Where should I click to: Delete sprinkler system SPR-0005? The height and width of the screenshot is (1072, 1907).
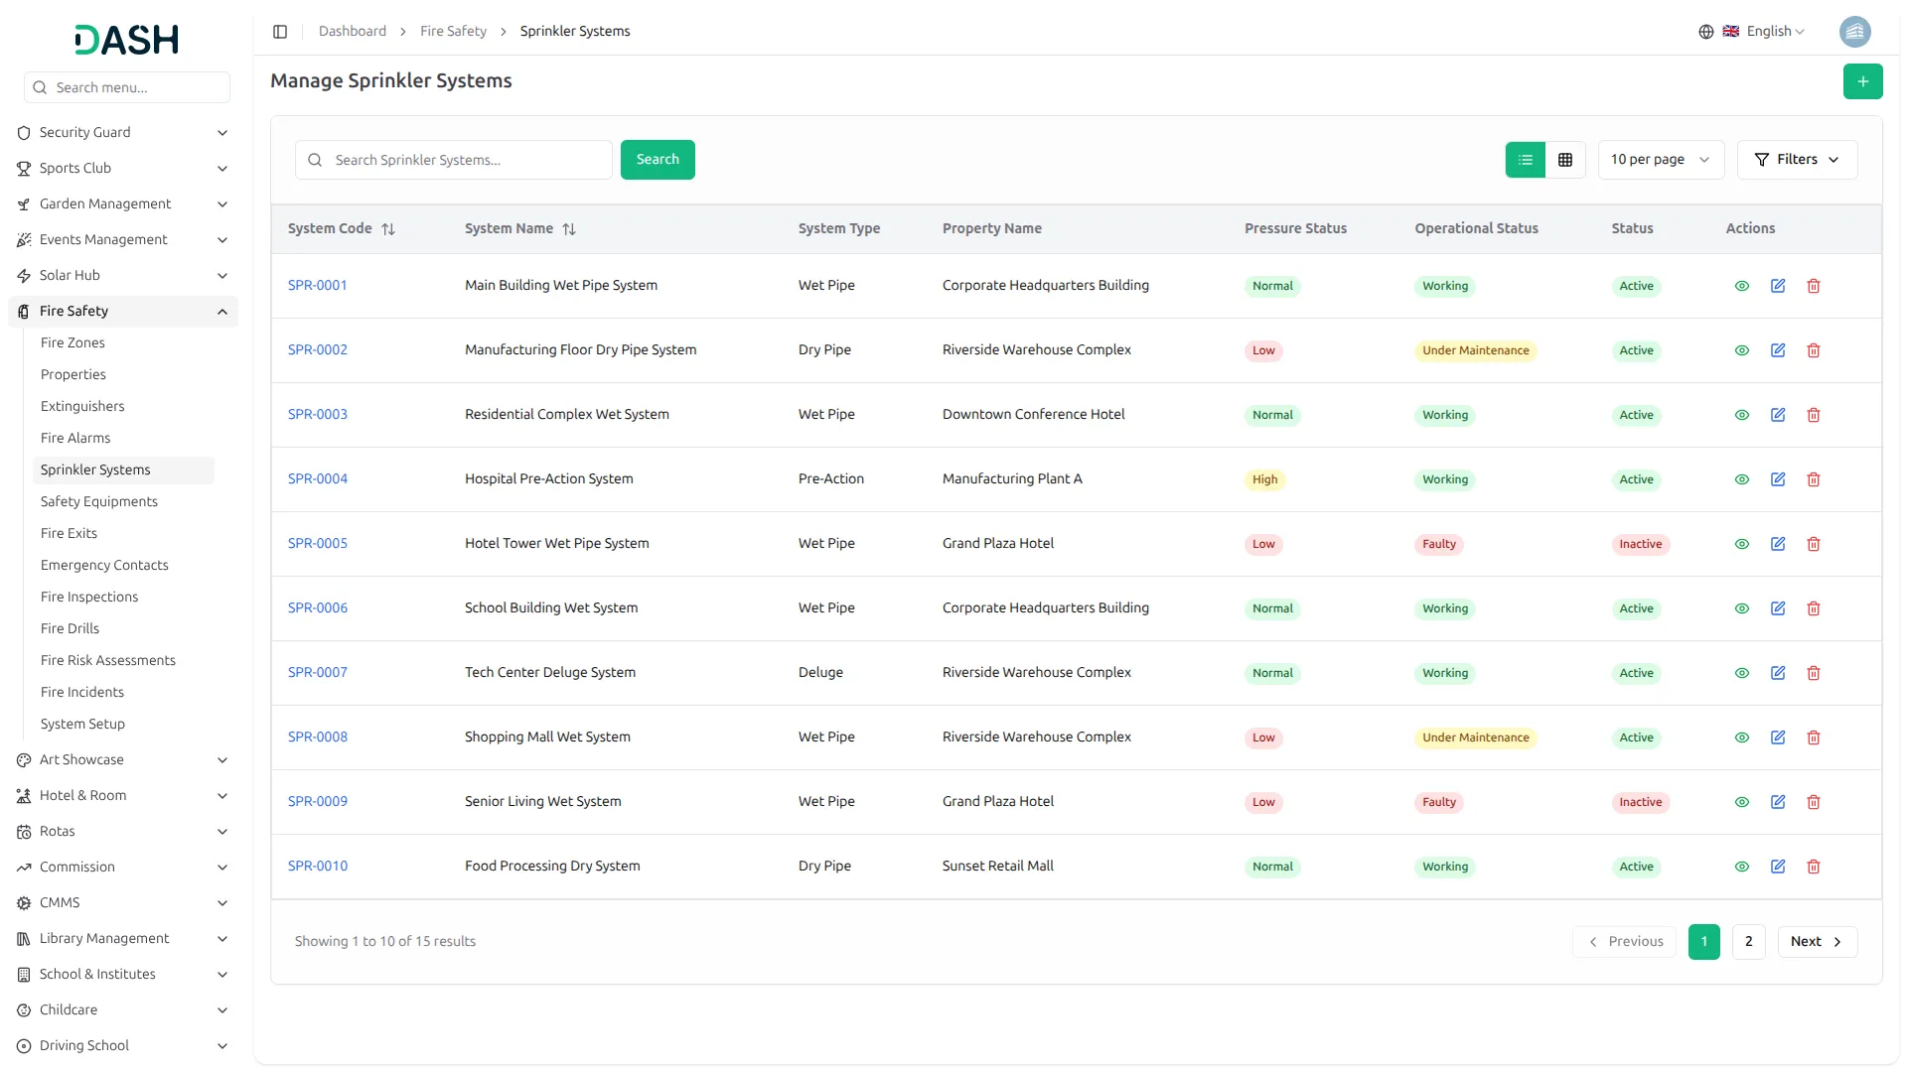pyautogui.click(x=1813, y=544)
